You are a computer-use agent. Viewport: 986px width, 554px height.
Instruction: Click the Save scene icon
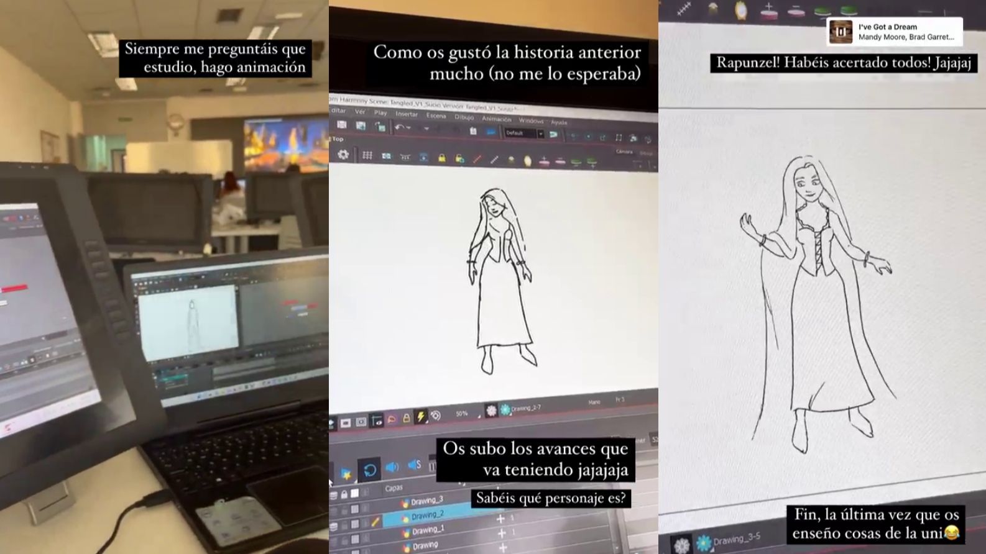tap(342, 125)
